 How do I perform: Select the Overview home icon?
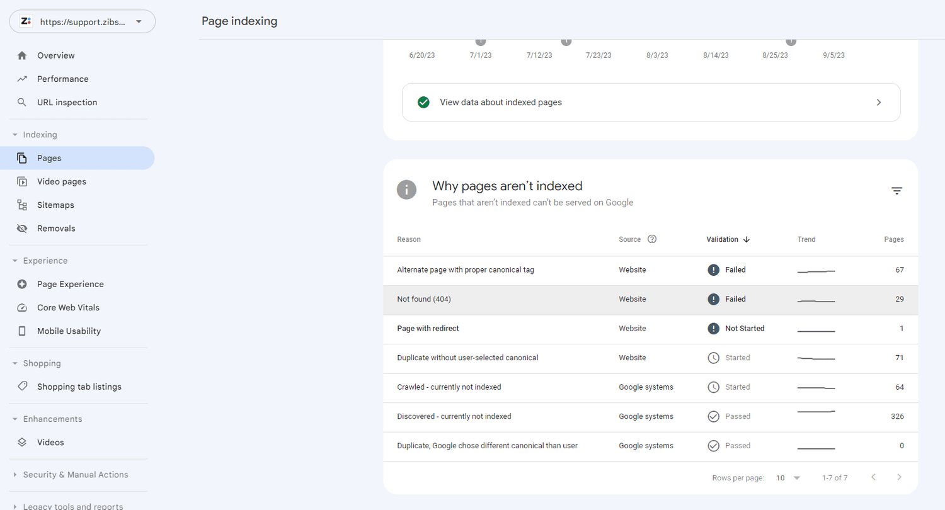(21, 55)
